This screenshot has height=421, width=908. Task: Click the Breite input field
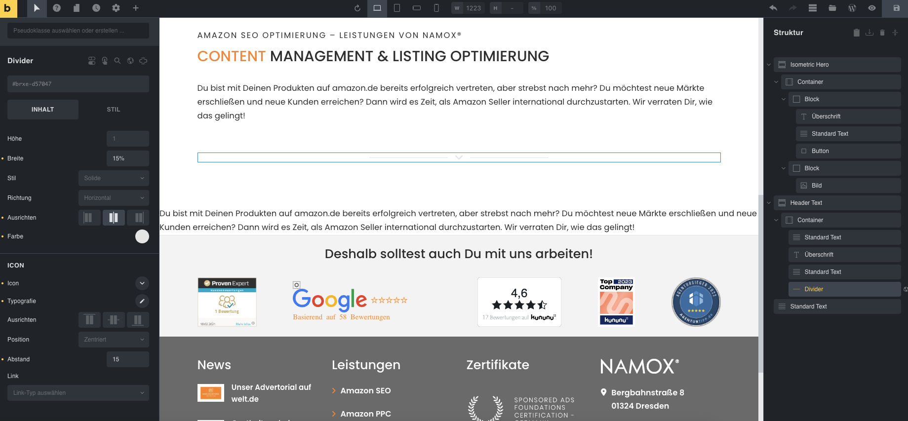[x=127, y=158]
